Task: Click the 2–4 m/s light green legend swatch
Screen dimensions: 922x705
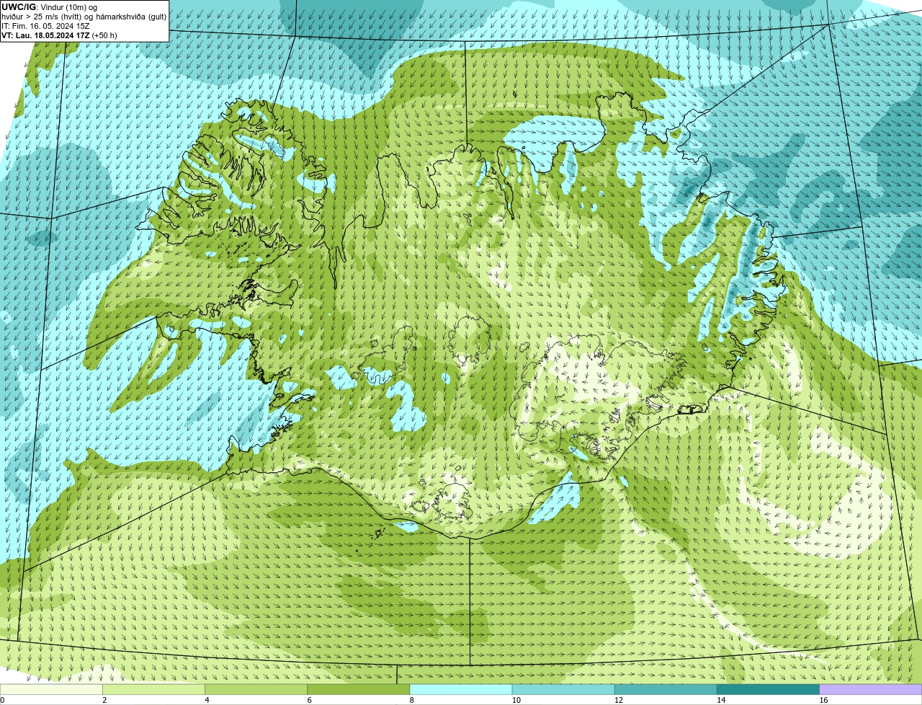Action: coord(153,689)
